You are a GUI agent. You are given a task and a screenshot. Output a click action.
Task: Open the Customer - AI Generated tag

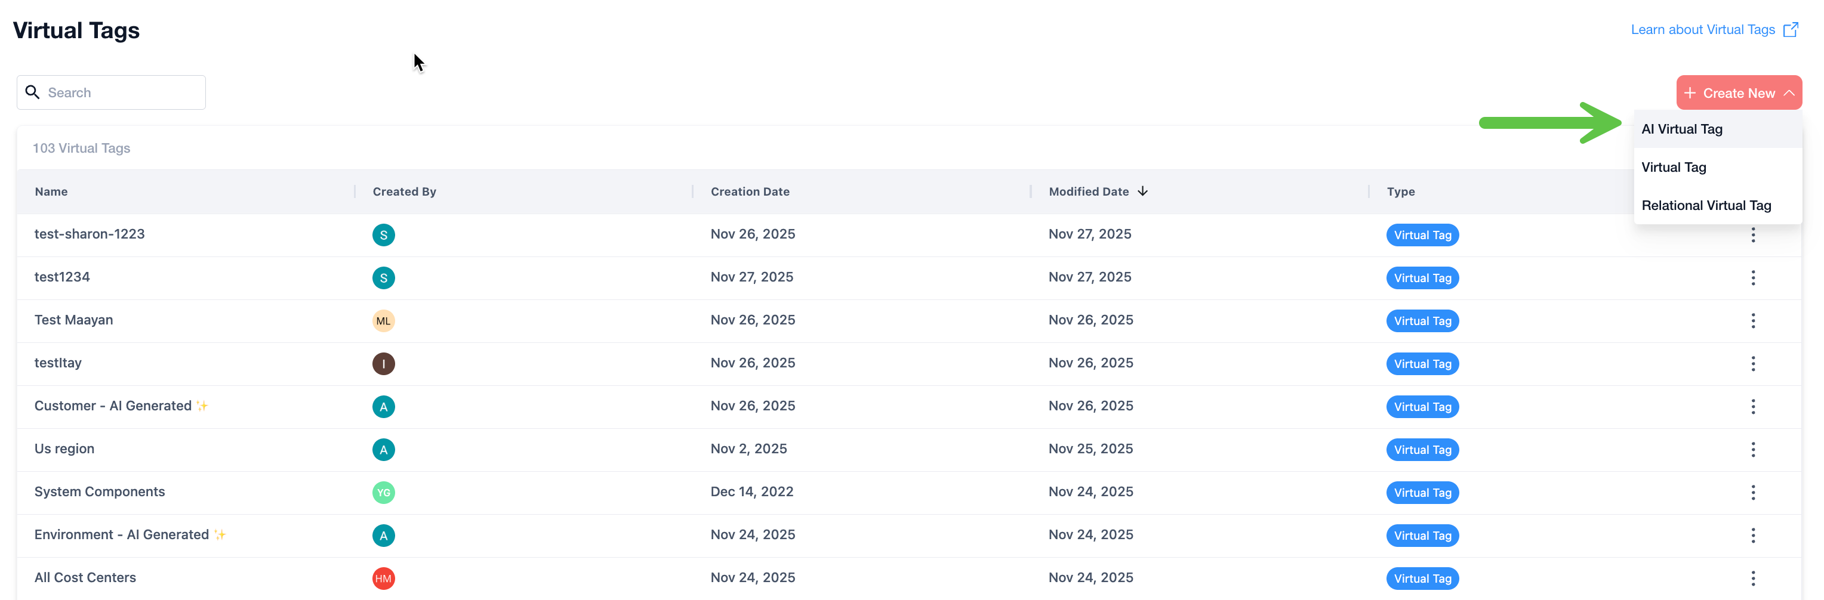point(113,406)
